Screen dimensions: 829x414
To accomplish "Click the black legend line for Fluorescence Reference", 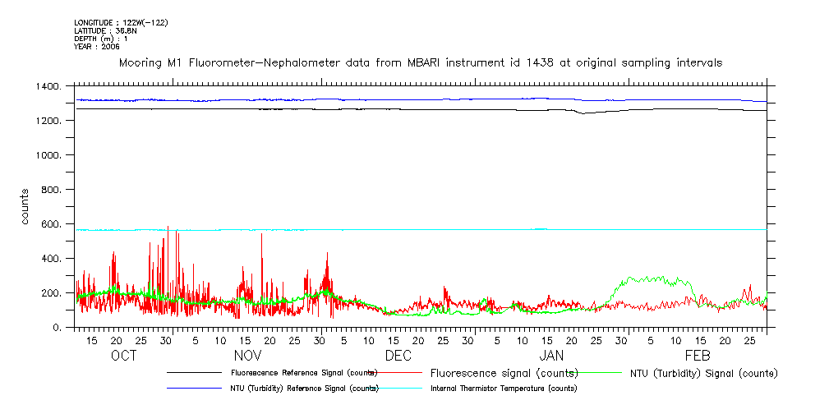I will 193,373.
